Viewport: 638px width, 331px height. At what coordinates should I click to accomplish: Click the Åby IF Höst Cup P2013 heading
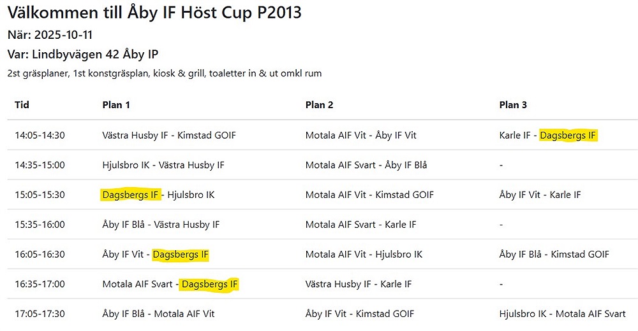pos(154,12)
